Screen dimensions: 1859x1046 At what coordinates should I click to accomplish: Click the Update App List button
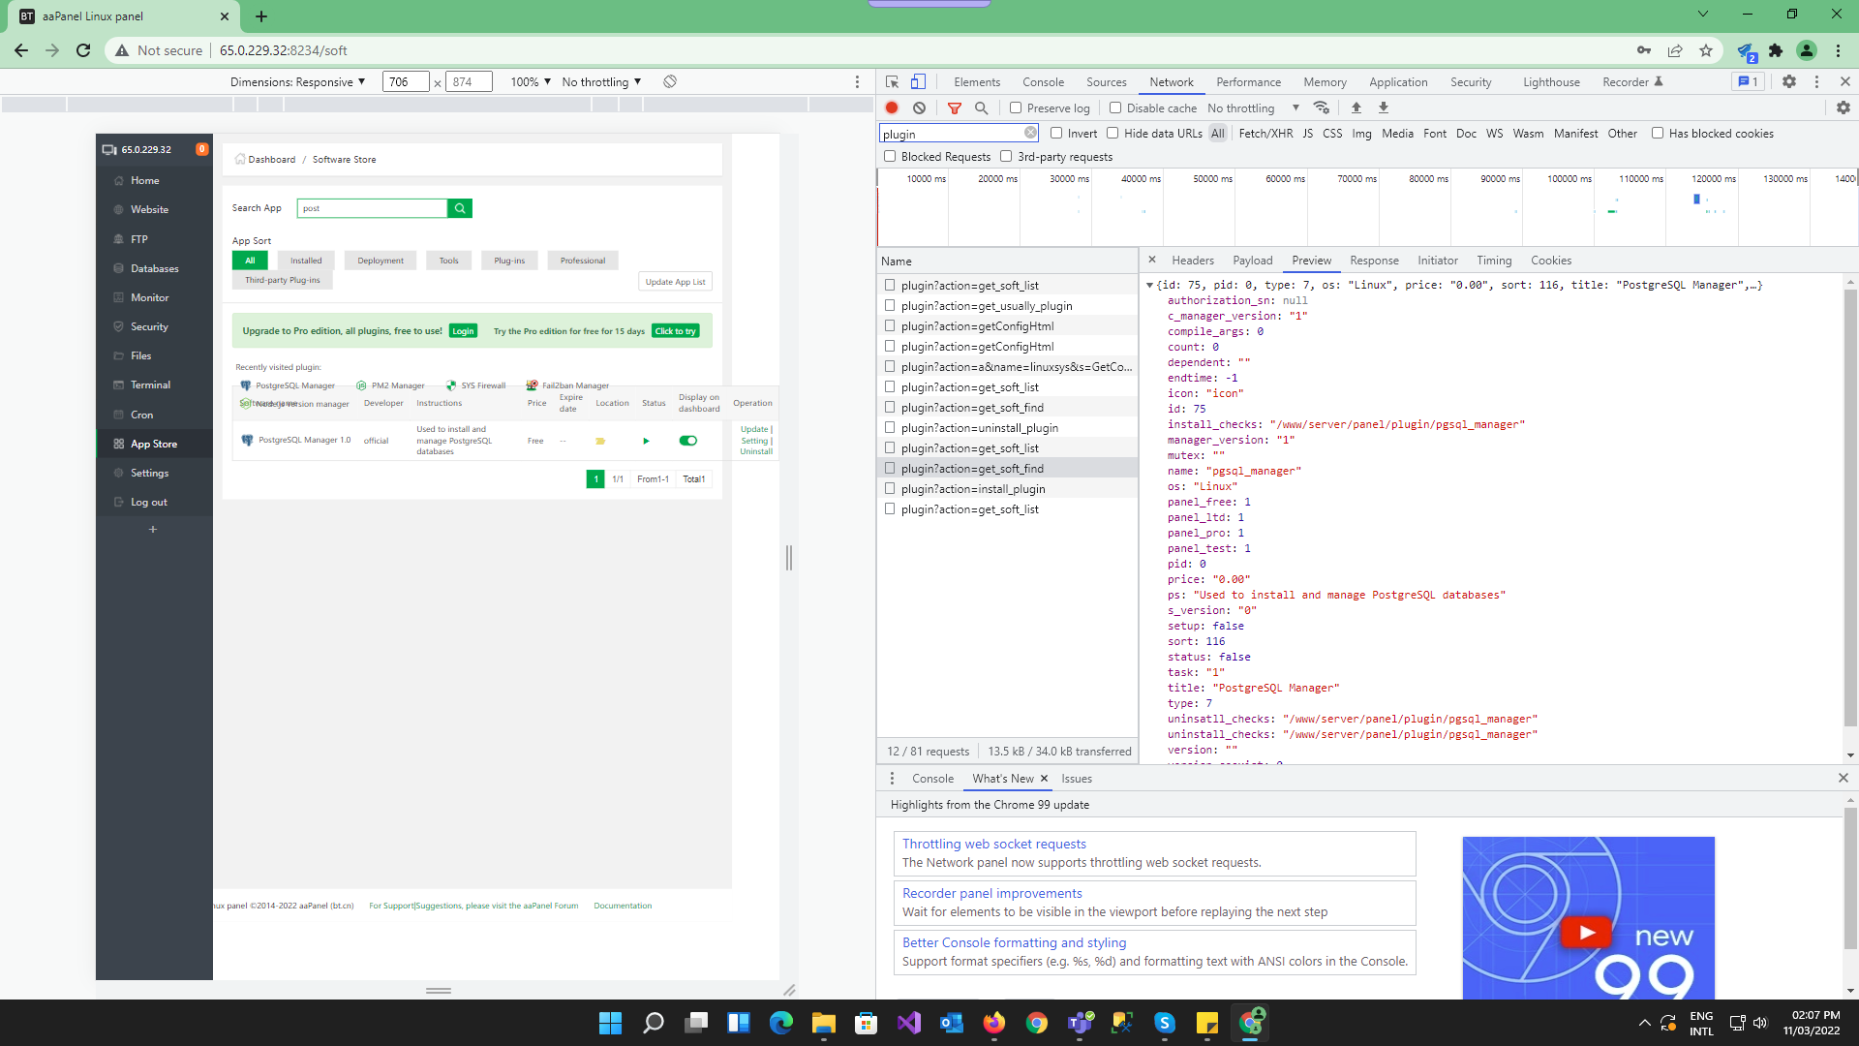click(x=675, y=282)
